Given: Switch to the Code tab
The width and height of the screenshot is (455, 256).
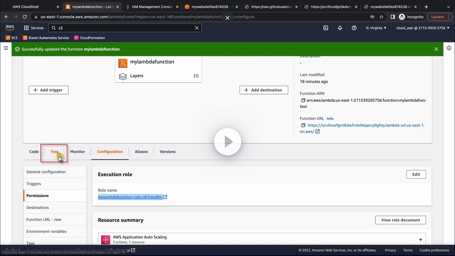Looking at the screenshot, I should (x=34, y=152).
